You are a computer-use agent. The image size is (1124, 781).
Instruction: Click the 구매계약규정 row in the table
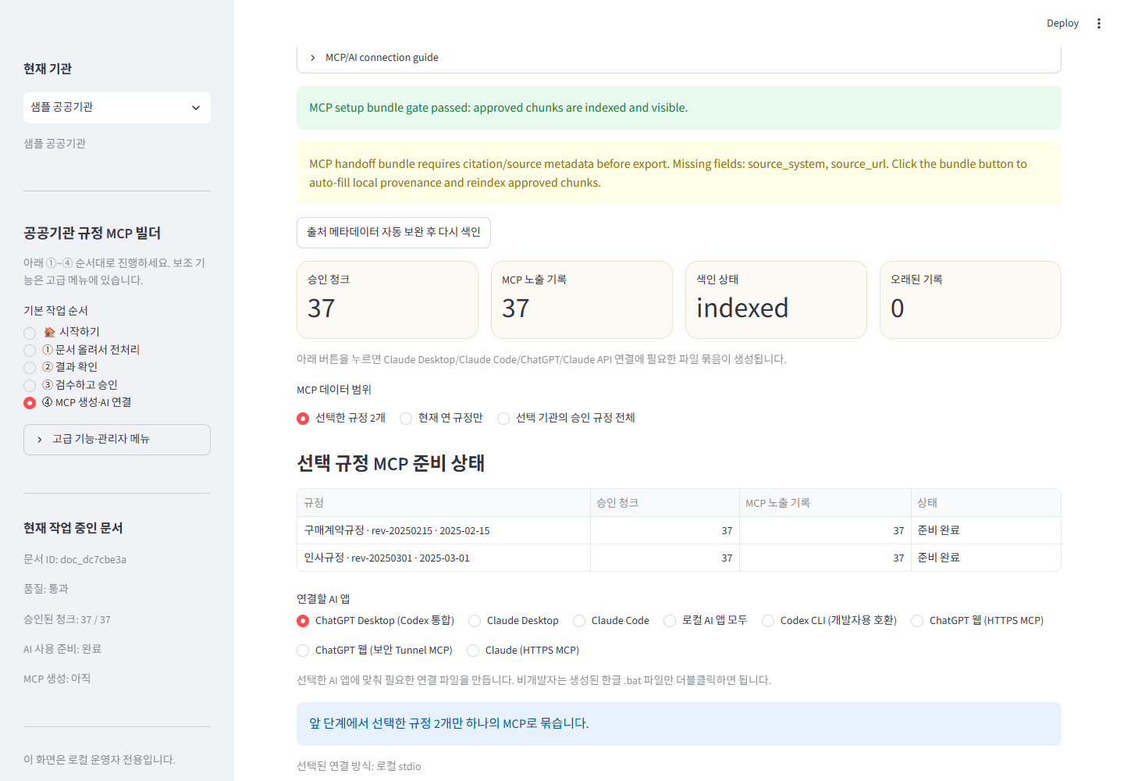tap(678, 530)
